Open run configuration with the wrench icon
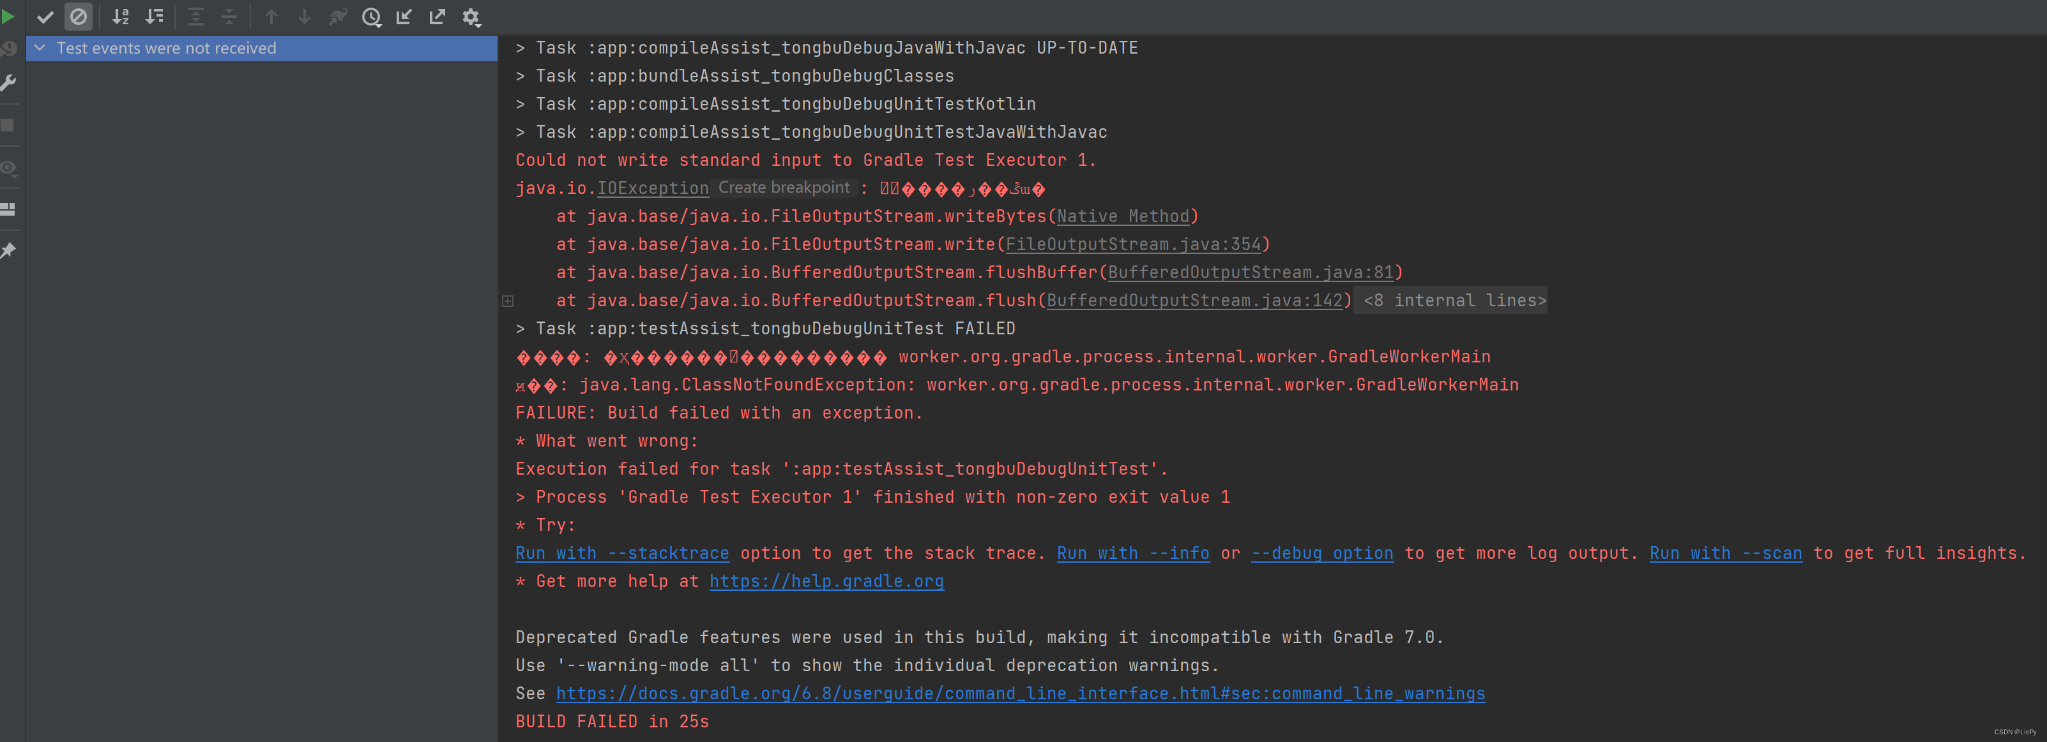This screenshot has height=742, width=2047. click(x=7, y=84)
